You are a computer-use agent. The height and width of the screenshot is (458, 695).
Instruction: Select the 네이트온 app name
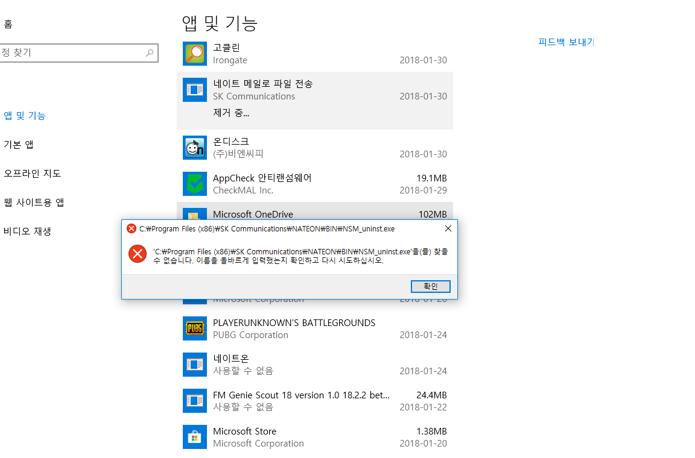point(231,359)
